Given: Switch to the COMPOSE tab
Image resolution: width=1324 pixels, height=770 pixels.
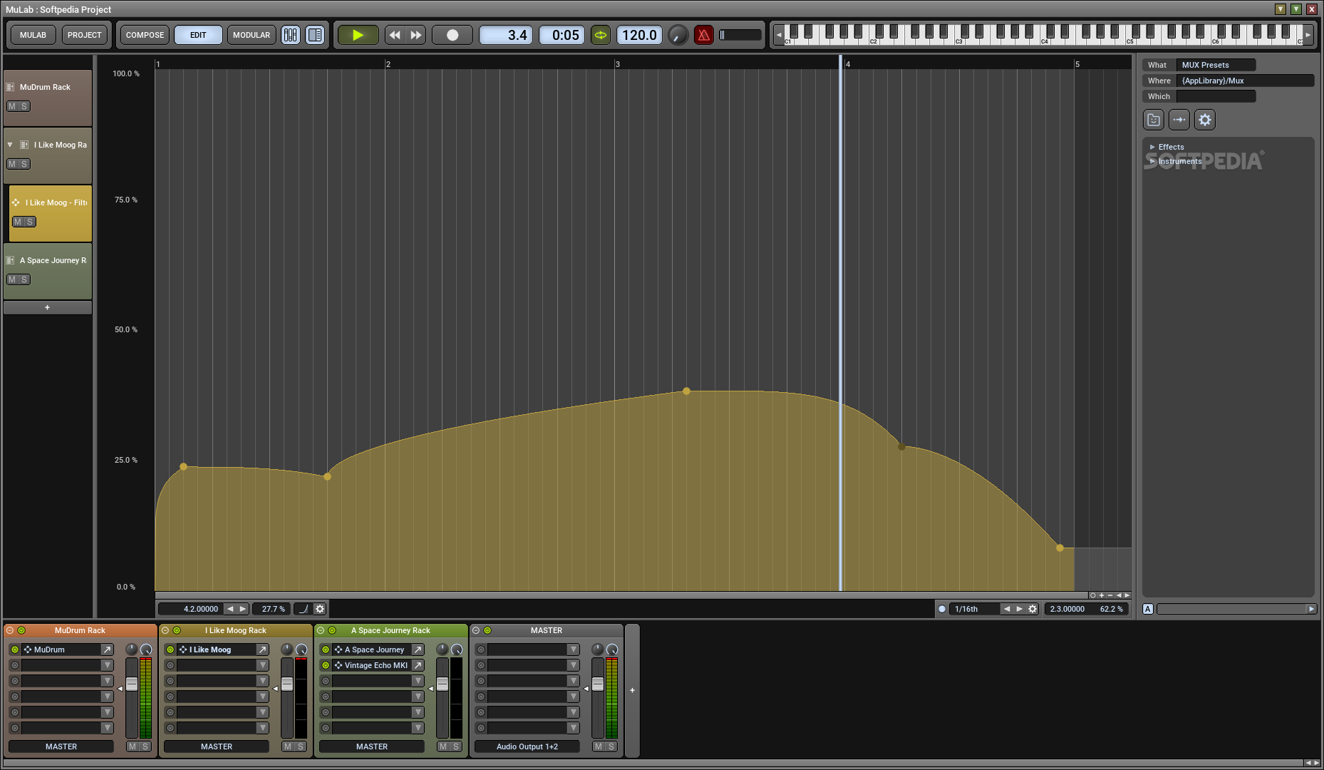Looking at the screenshot, I should [145, 35].
